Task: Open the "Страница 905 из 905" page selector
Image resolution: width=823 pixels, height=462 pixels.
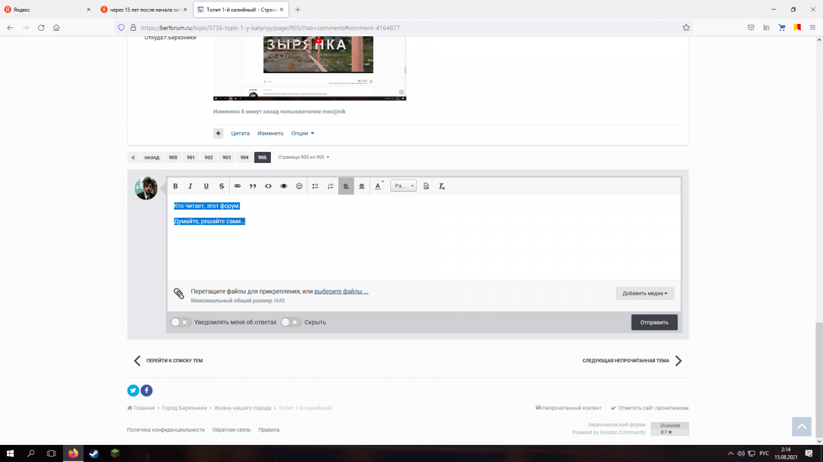Action: [x=303, y=157]
